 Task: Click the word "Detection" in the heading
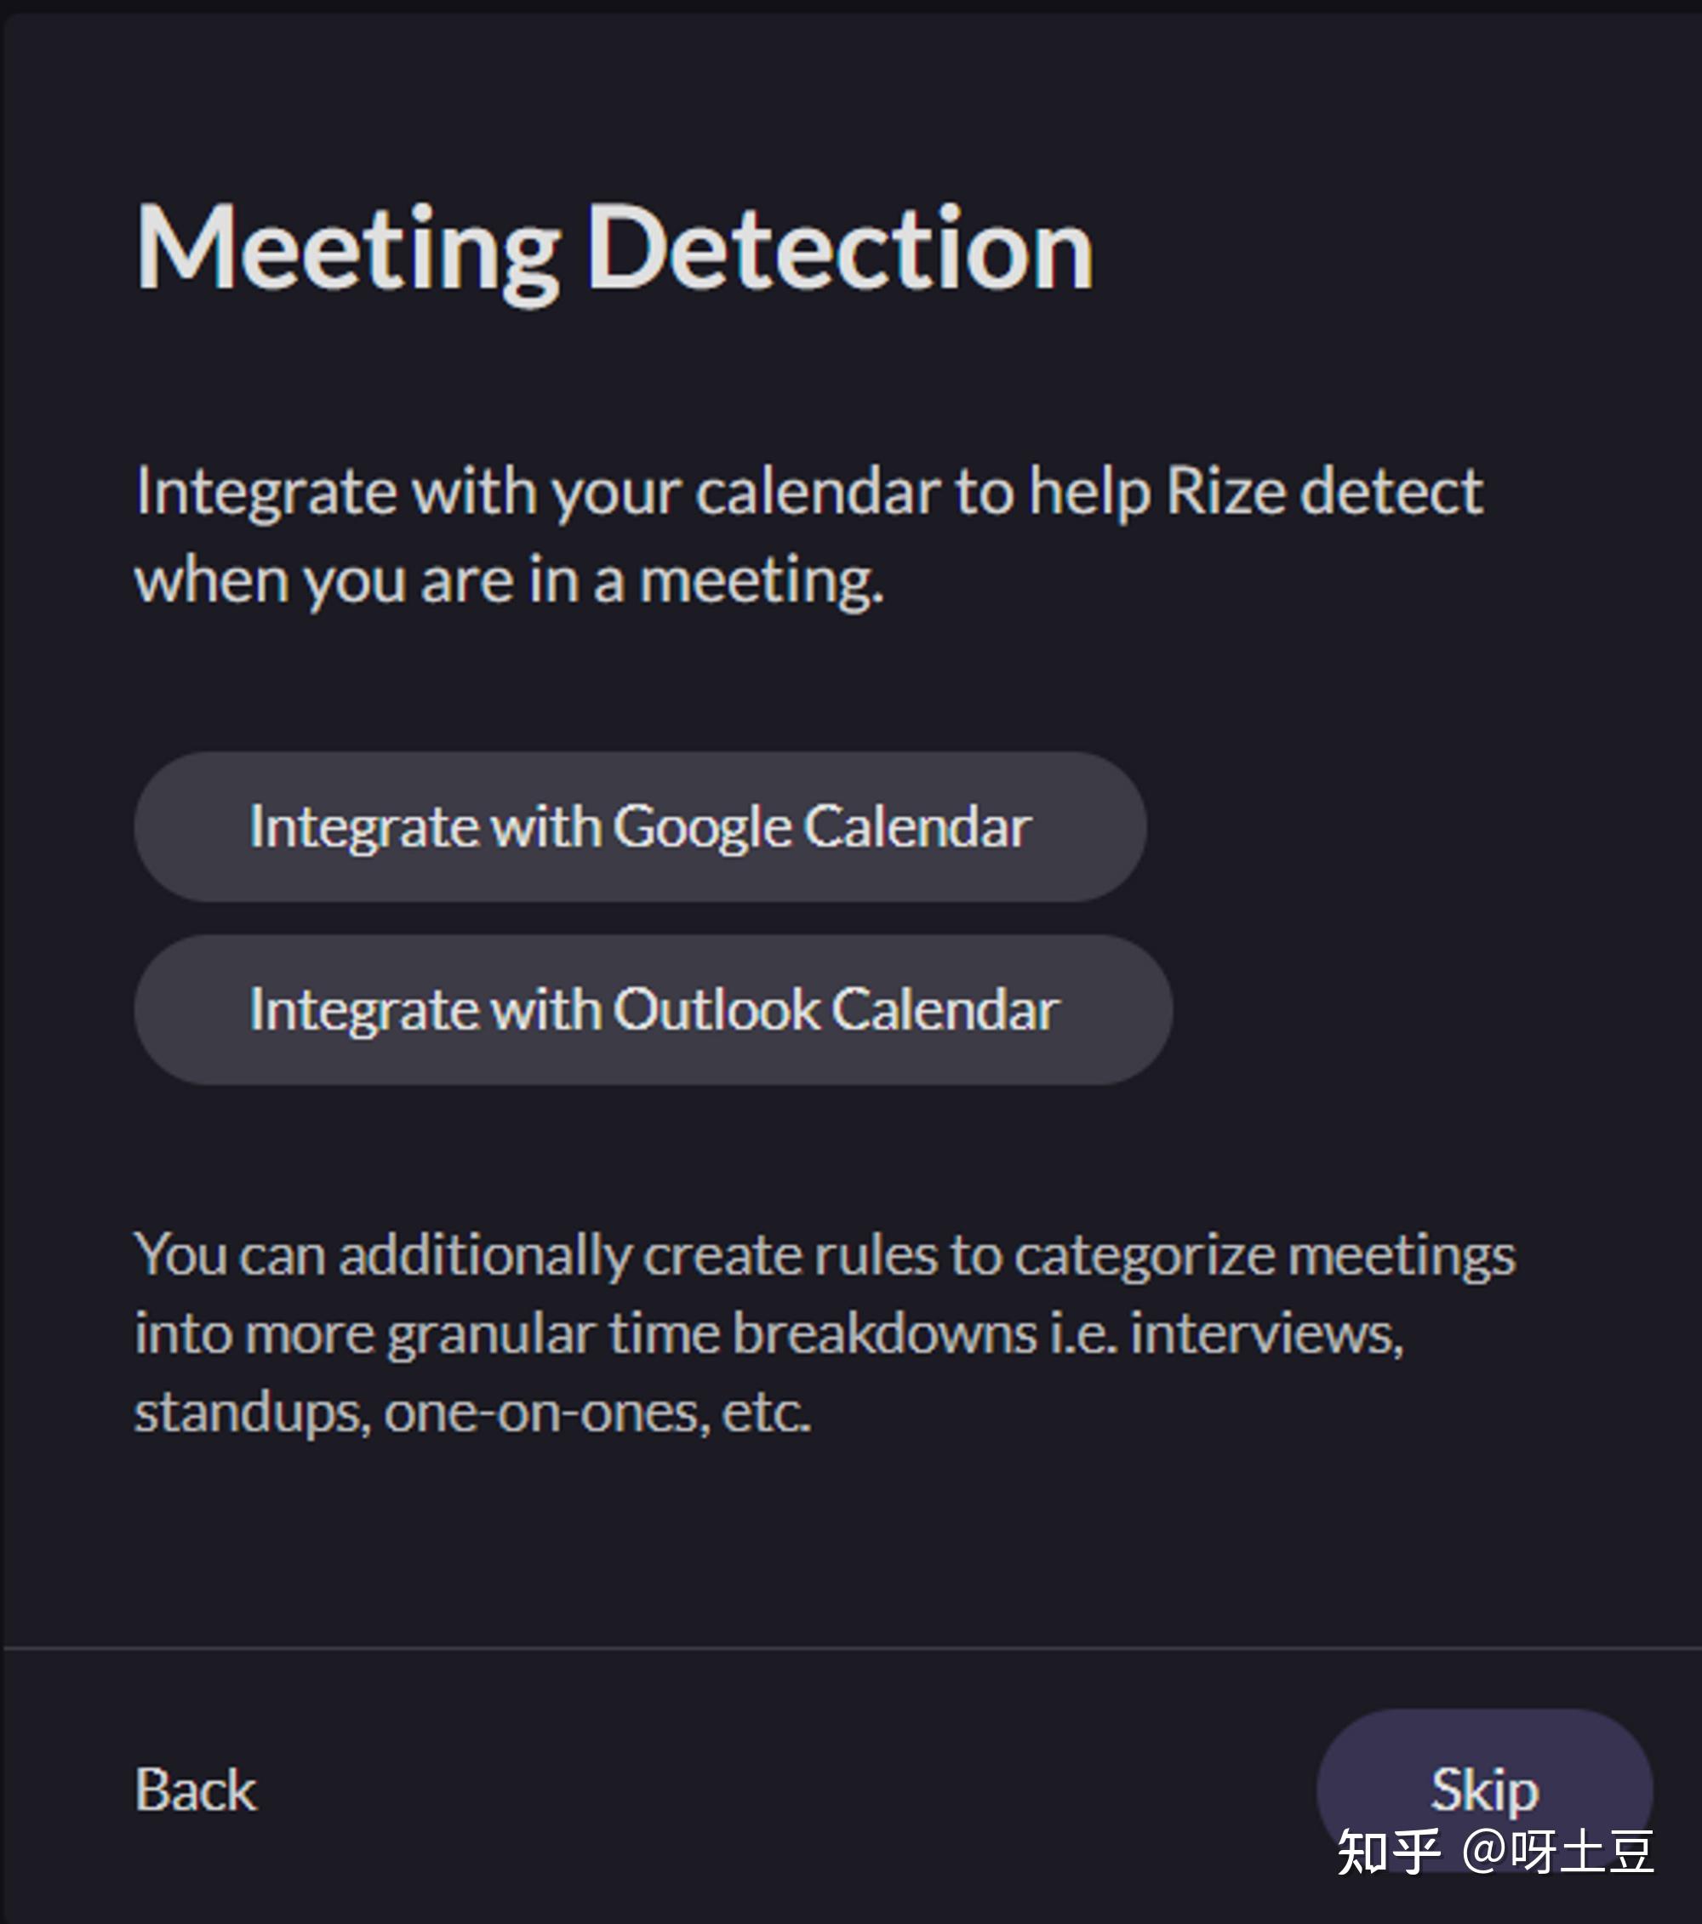click(x=840, y=250)
